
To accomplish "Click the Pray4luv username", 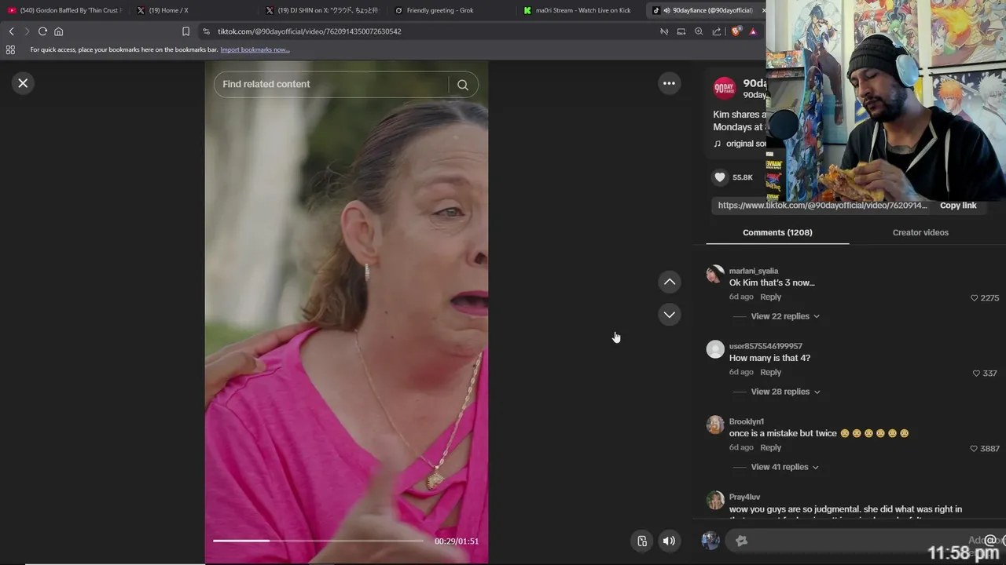I will point(745,497).
